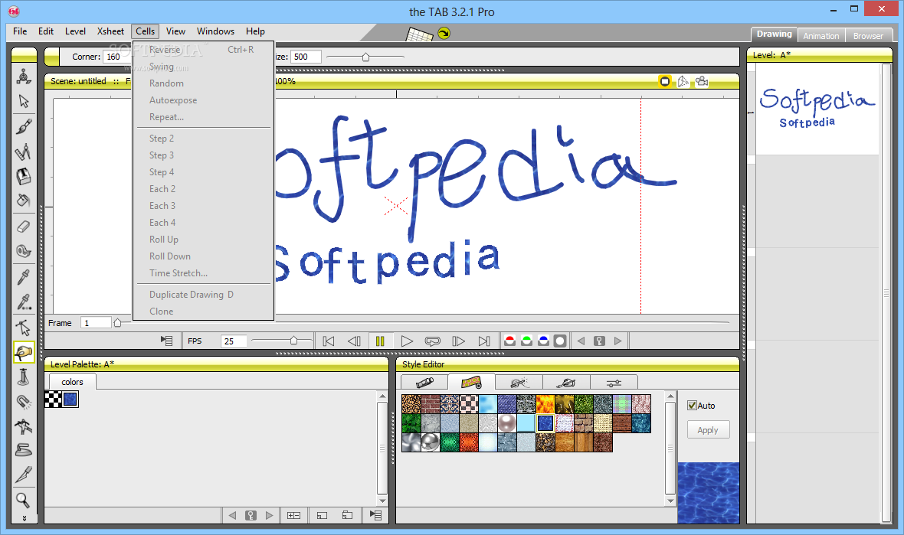This screenshot has height=535, width=904.
Task: Step to previous frame
Action: tap(354, 341)
